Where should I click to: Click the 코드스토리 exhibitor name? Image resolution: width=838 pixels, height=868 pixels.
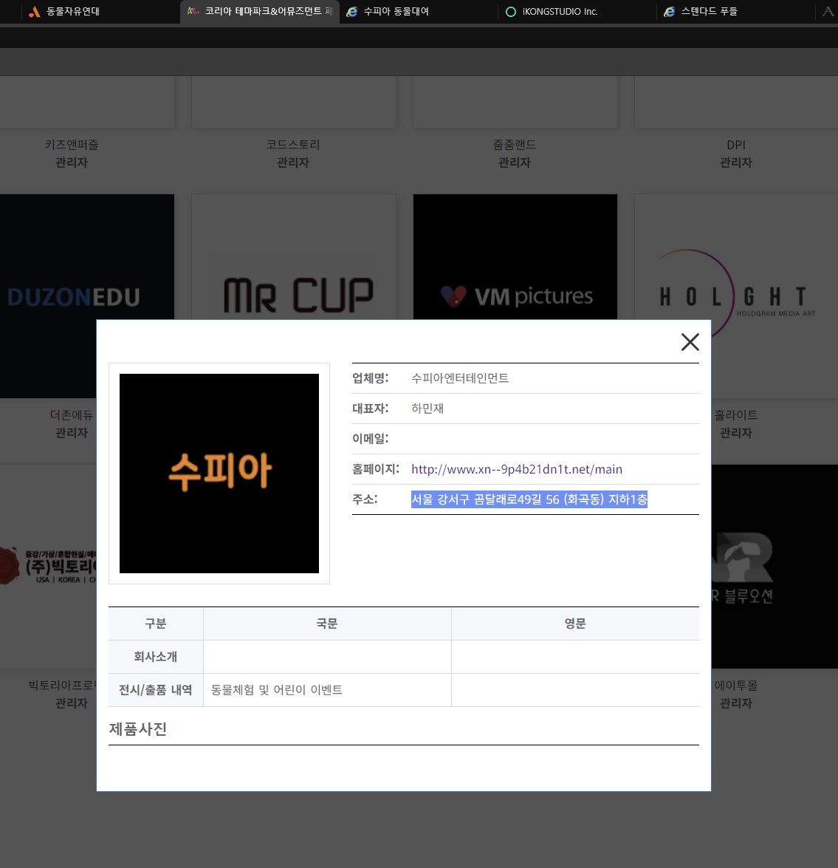(x=293, y=145)
